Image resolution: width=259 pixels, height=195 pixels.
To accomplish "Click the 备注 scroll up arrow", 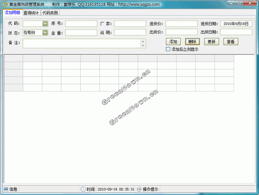I will click(143, 41).
